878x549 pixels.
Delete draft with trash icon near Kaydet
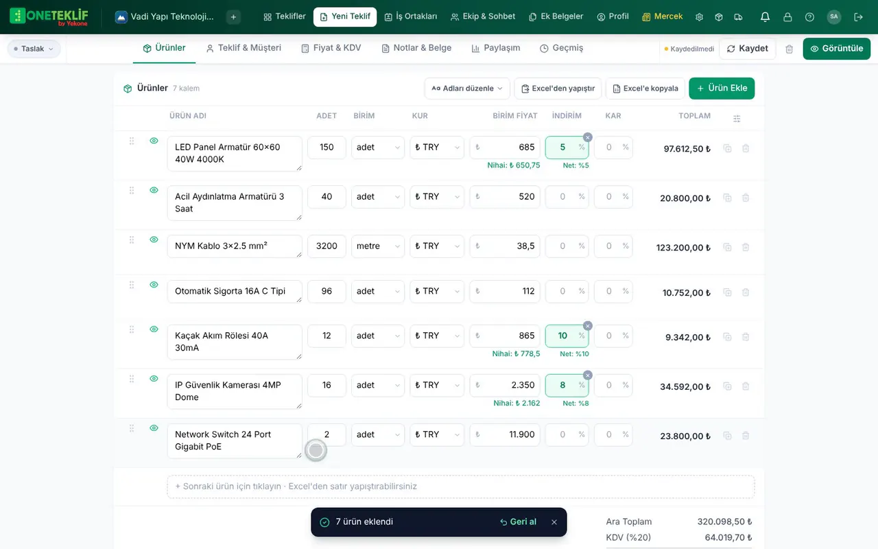point(790,49)
